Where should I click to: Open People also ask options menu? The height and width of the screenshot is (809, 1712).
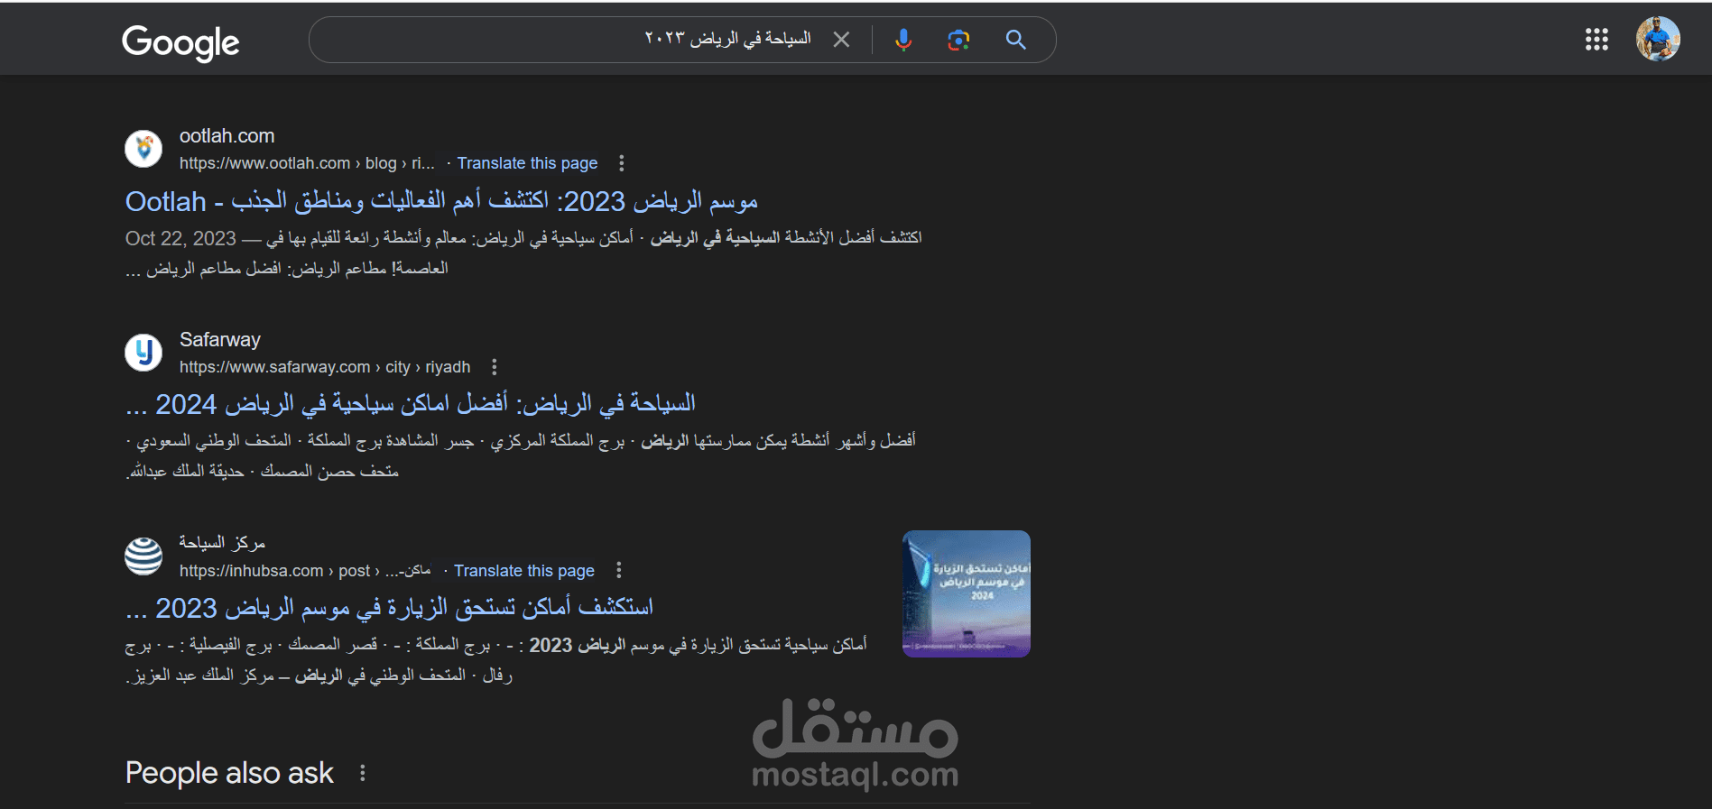click(x=362, y=773)
